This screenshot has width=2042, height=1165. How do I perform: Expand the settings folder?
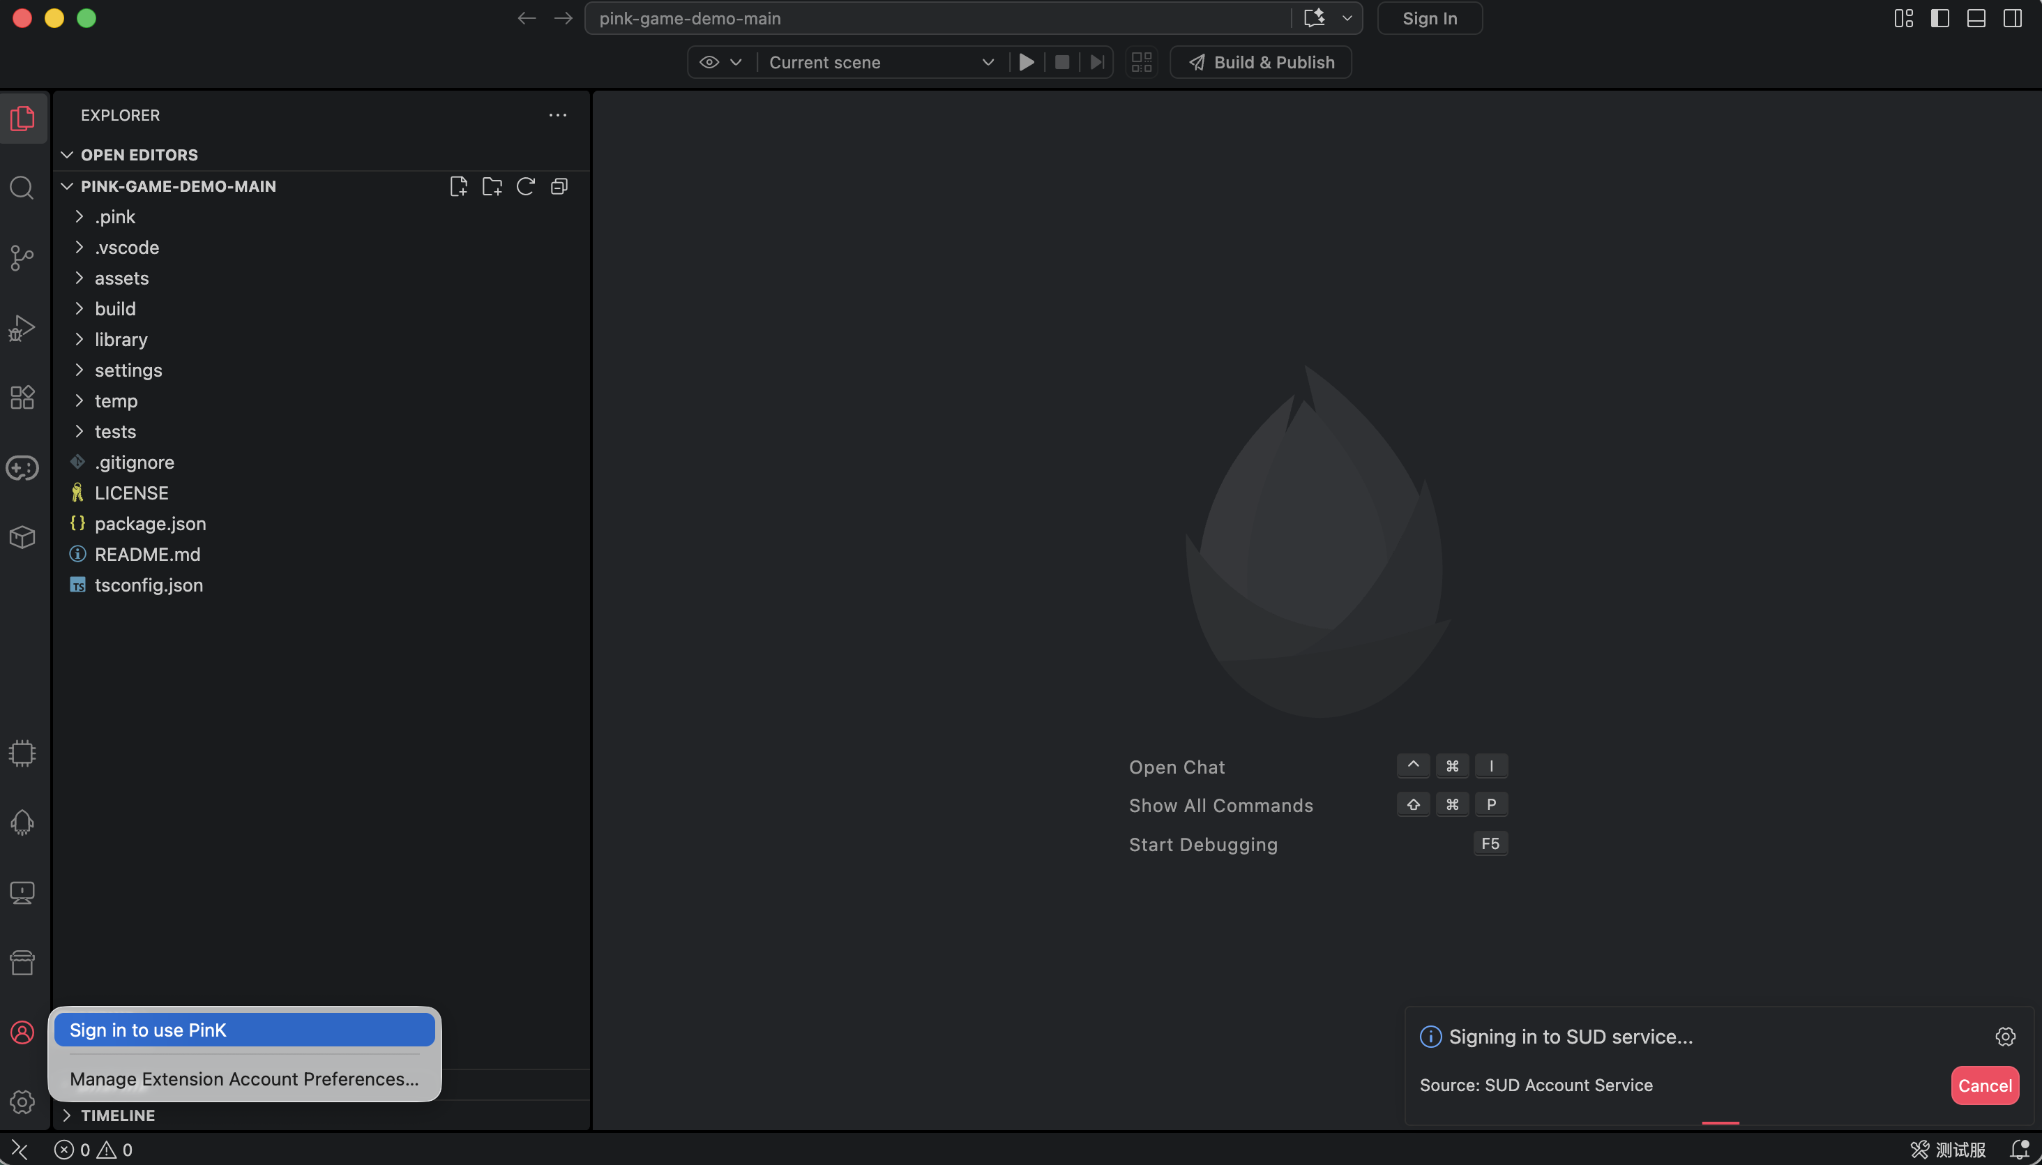pos(322,370)
